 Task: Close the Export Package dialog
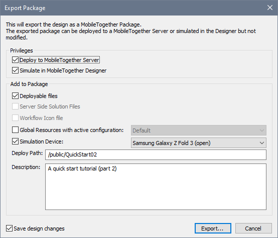point(270,7)
